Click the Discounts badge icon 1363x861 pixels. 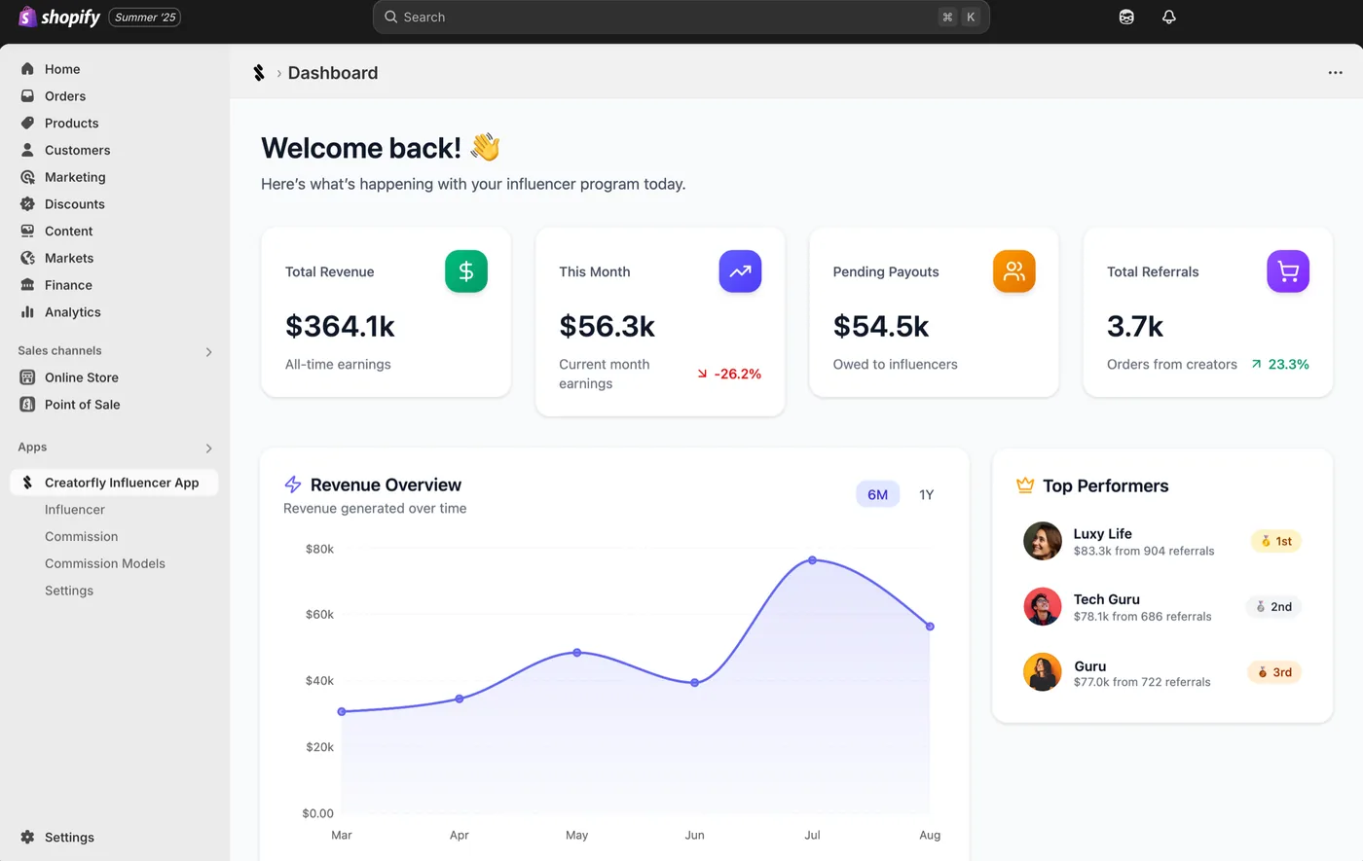click(x=27, y=204)
